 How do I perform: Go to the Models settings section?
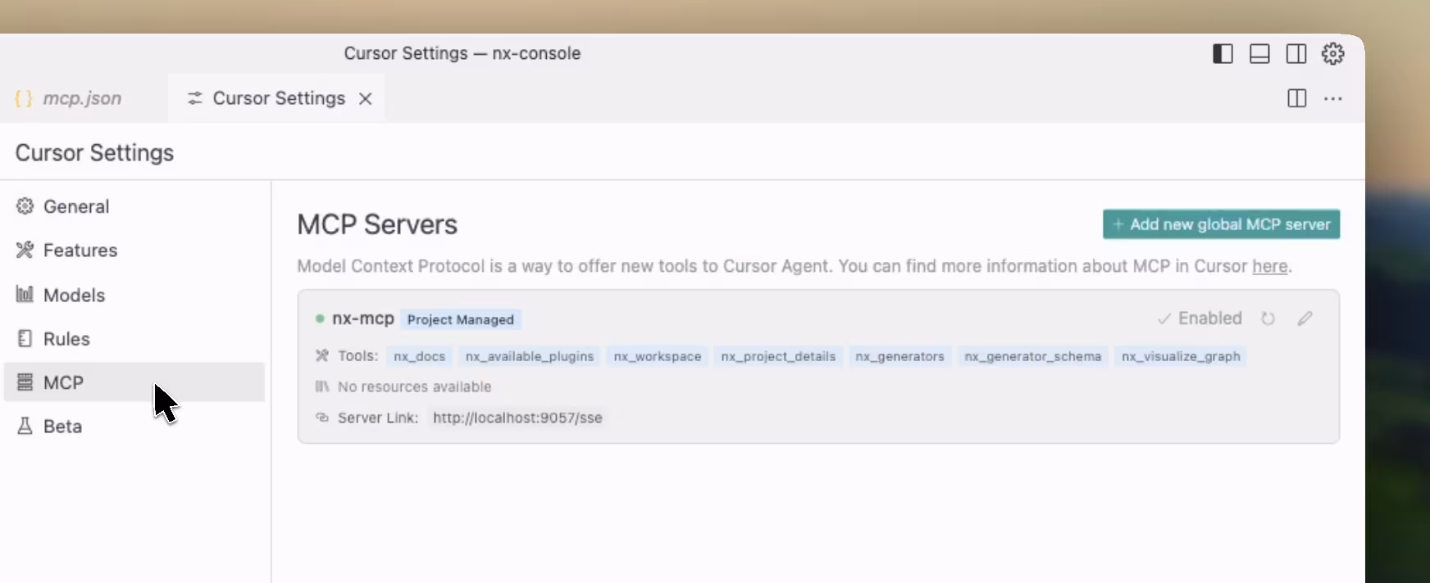pyautogui.click(x=74, y=295)
